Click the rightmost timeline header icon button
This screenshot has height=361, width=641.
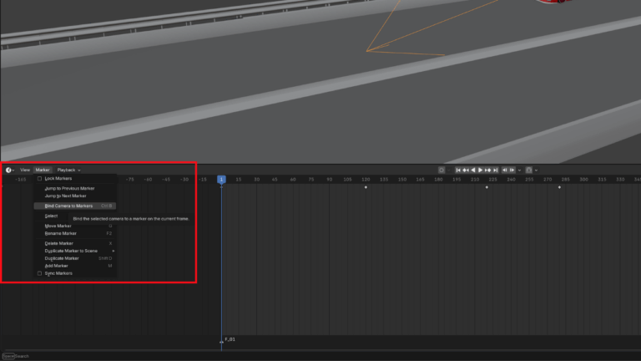pyautogui.click(x=529, y=170)
